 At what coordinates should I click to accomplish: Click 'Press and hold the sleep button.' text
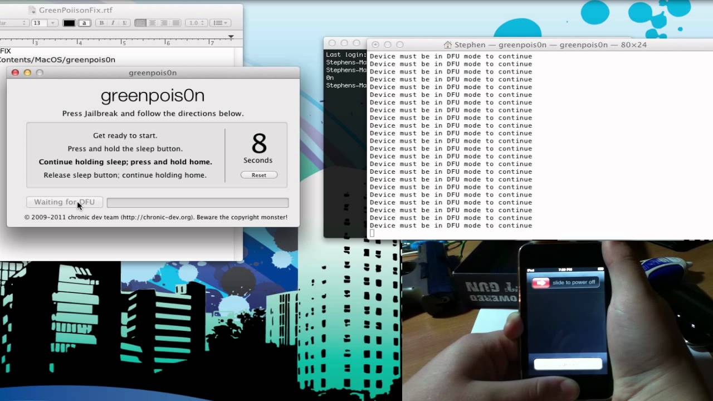tap(125, 149)
